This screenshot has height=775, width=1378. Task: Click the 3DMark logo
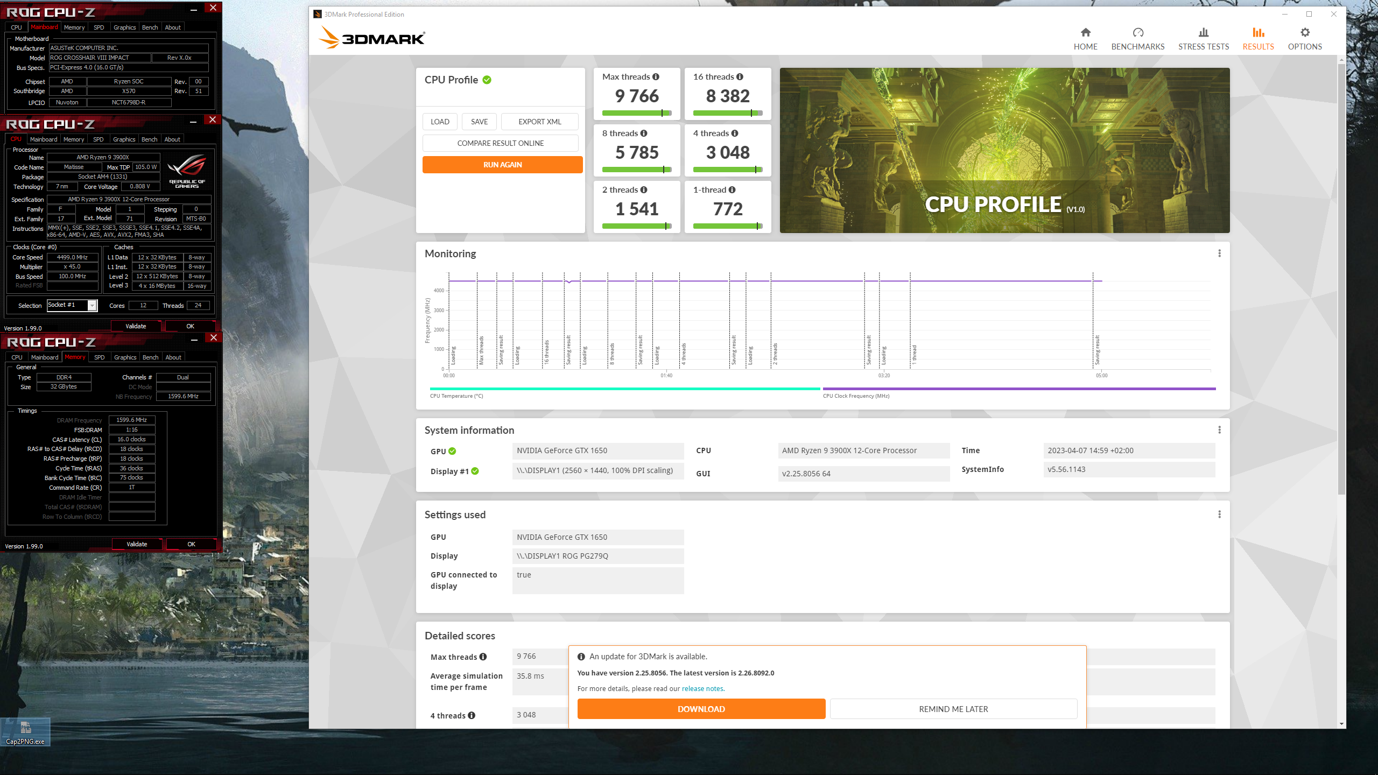(x=371, y=38)
